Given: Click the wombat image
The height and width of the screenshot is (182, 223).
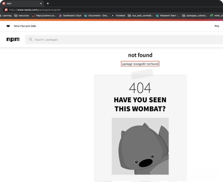Looking at the screenshot, I should pyautogui.click(x=140, y=146).
